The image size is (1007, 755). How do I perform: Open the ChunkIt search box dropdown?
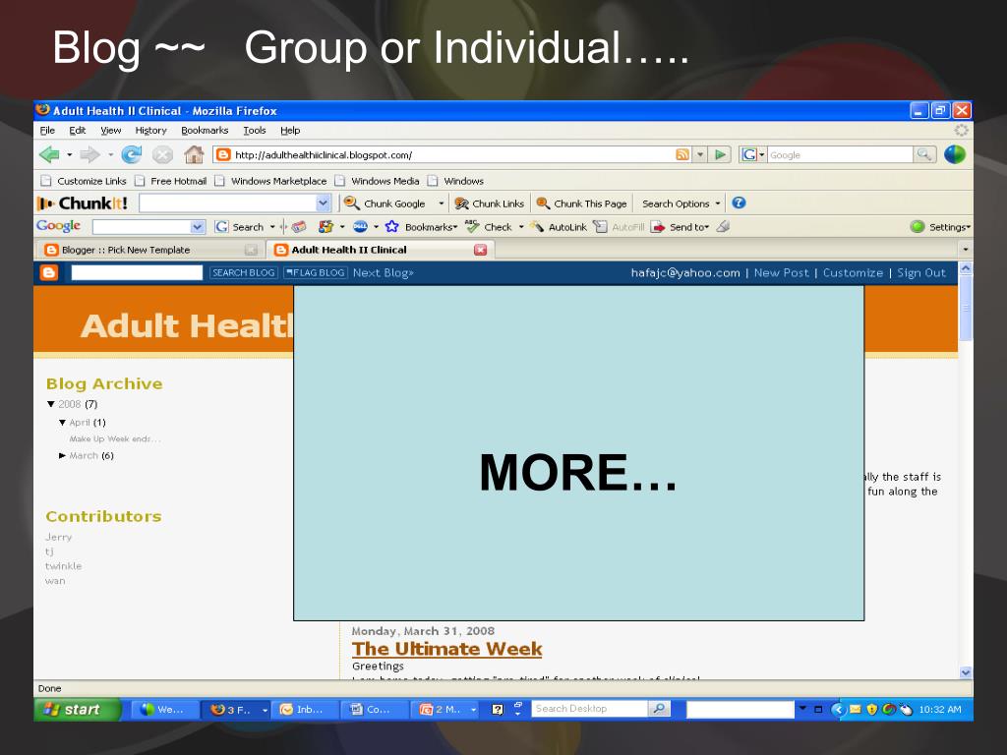coord(323,203)
